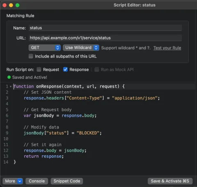Open the GET method dropdown

pos(45,48)
